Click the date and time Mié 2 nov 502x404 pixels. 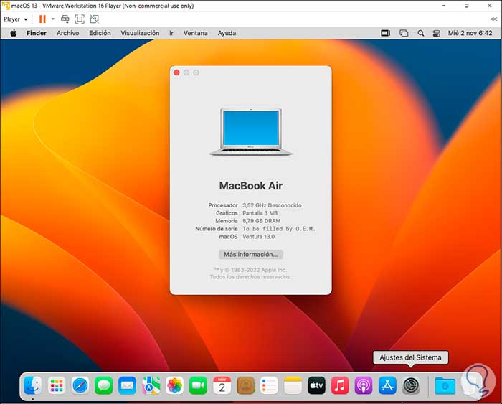tap(470, 33)
